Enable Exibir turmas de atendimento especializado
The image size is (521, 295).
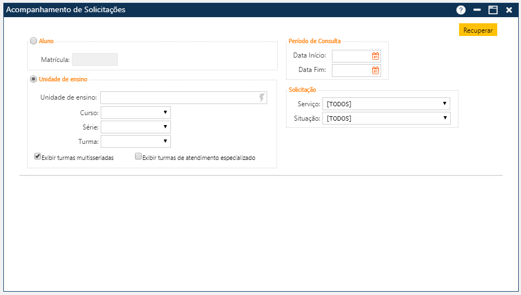click(138, 157)
